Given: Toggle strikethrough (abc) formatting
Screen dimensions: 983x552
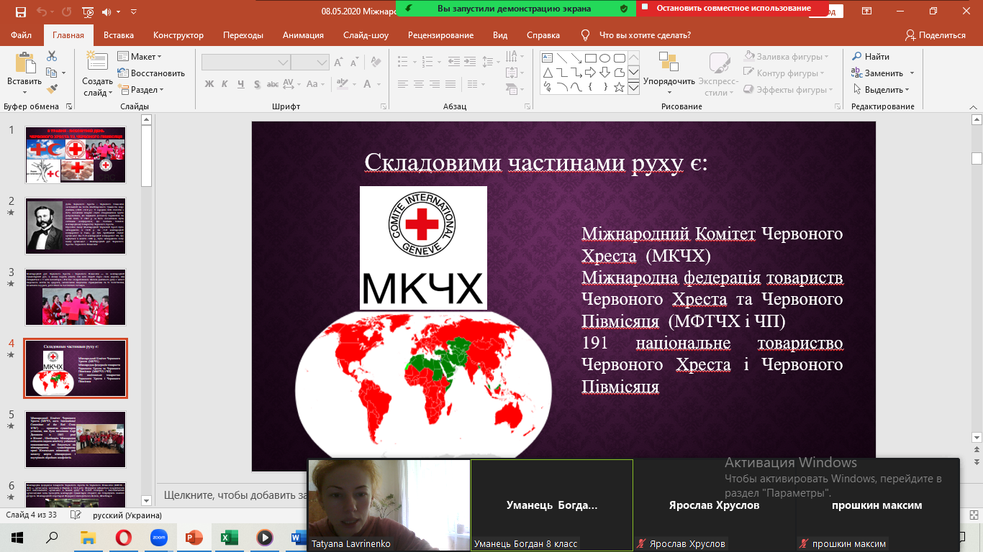Looking at the screenshot, I should tap(272, 84).
